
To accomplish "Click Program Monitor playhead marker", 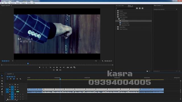I will point(28,63).
